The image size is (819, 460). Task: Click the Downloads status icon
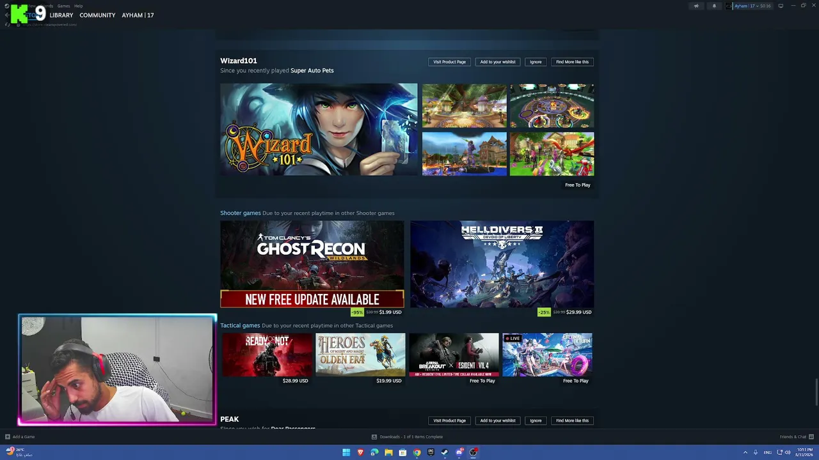coord(374,437)
